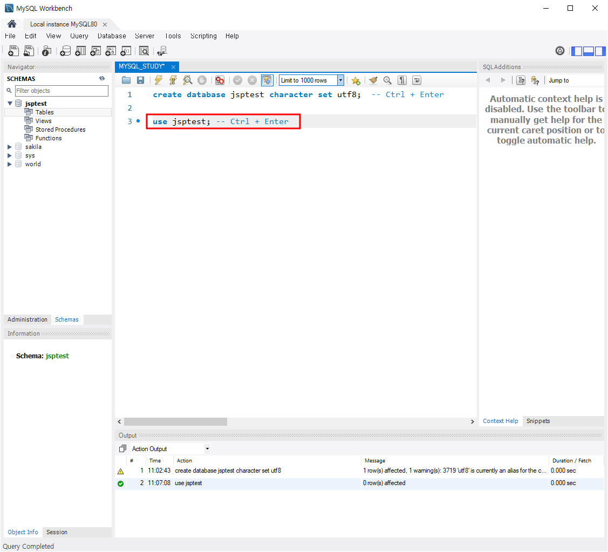Create a new function in active schema

[x=126, y=51]
